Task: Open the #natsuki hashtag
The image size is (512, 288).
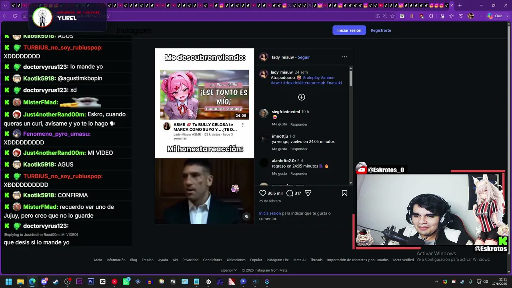Action: [x=334, y=83]
